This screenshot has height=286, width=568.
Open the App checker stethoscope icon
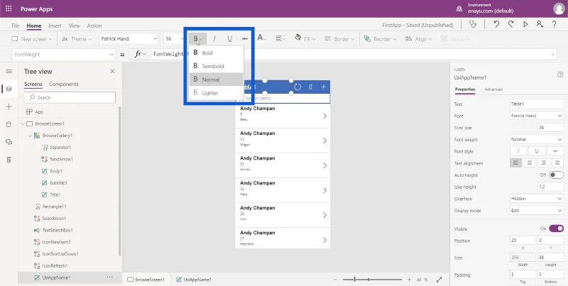[473, 25]
